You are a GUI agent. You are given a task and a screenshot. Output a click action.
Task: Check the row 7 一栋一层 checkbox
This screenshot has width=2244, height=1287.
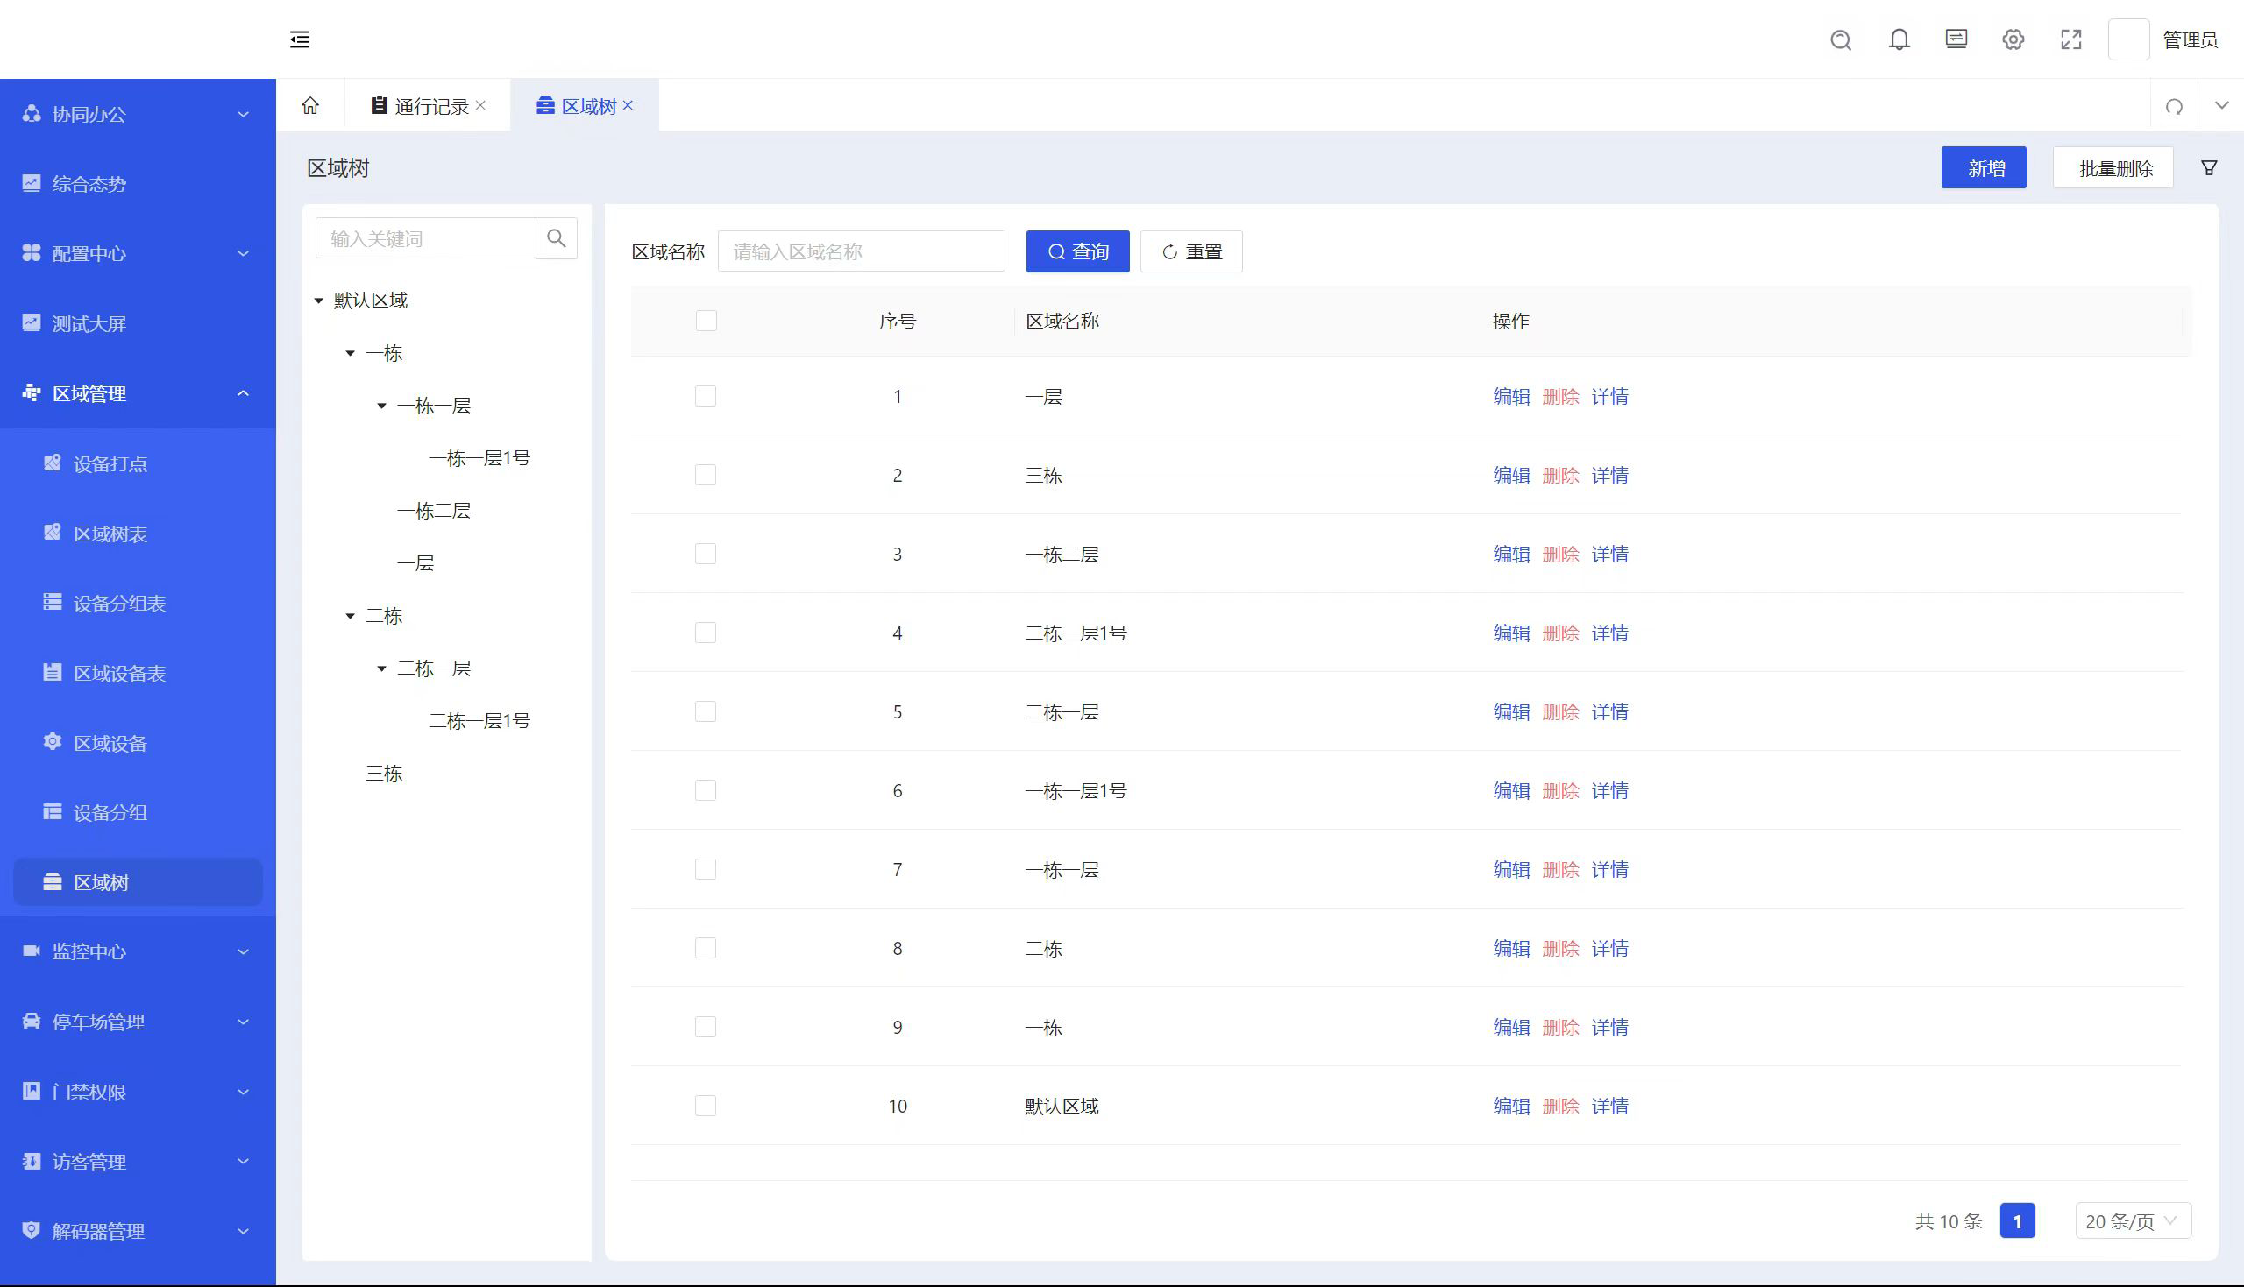click(x=706, y=870)
